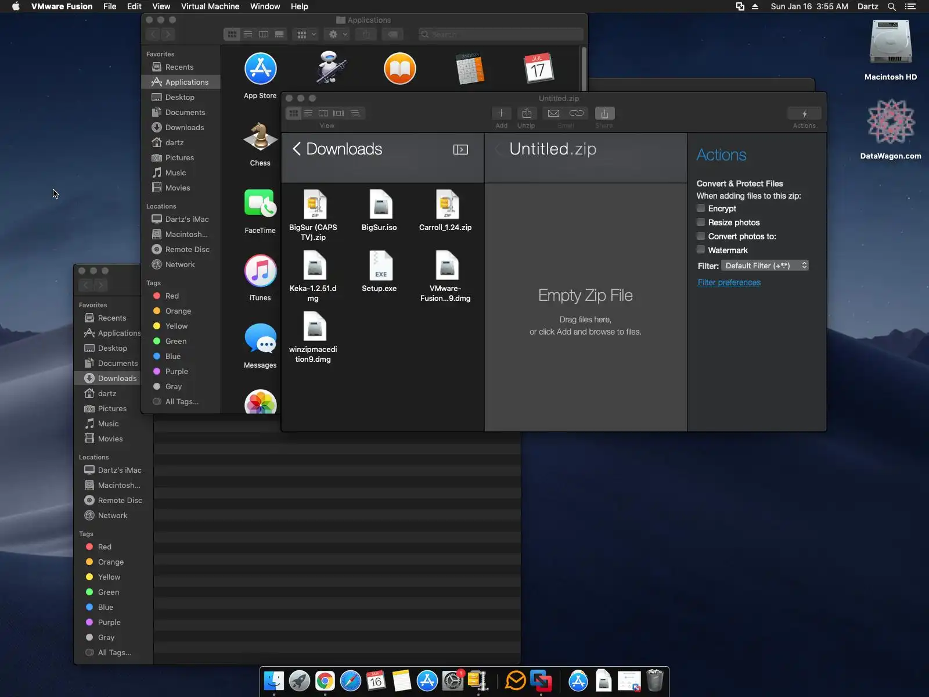Image resolution: width=929 pixels, height=697 pixels.
Task: Click the Email envelope icon in WinZip toolbar
Action: click(554, 113)
